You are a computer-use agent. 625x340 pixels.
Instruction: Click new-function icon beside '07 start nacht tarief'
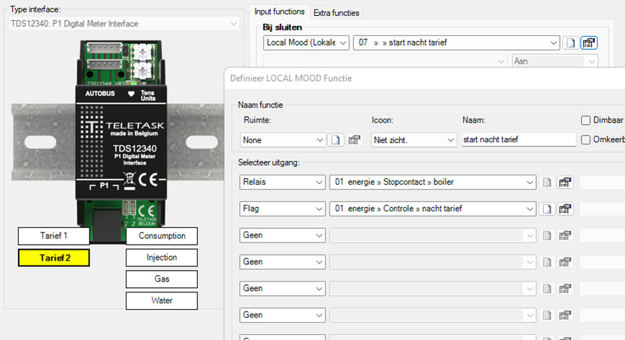pyautogui.click(x=571, y=43)
